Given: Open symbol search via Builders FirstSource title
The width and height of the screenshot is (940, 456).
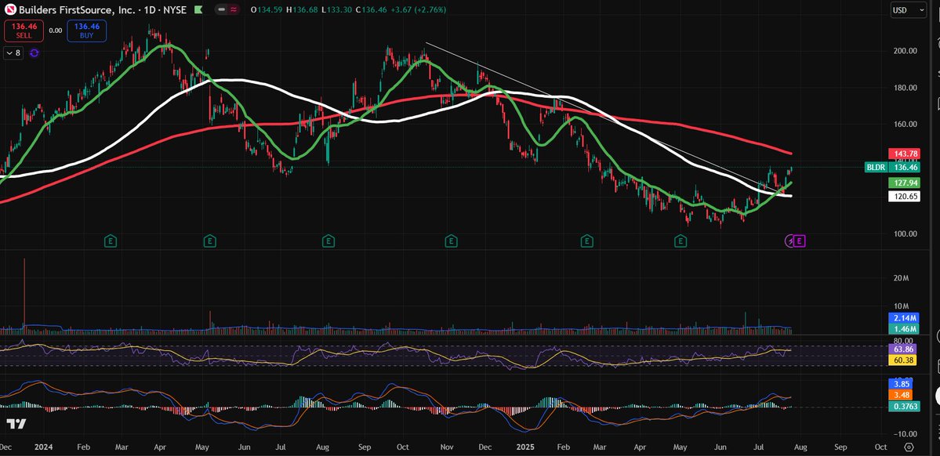Looking at the screenshot, I should (76, 9).
